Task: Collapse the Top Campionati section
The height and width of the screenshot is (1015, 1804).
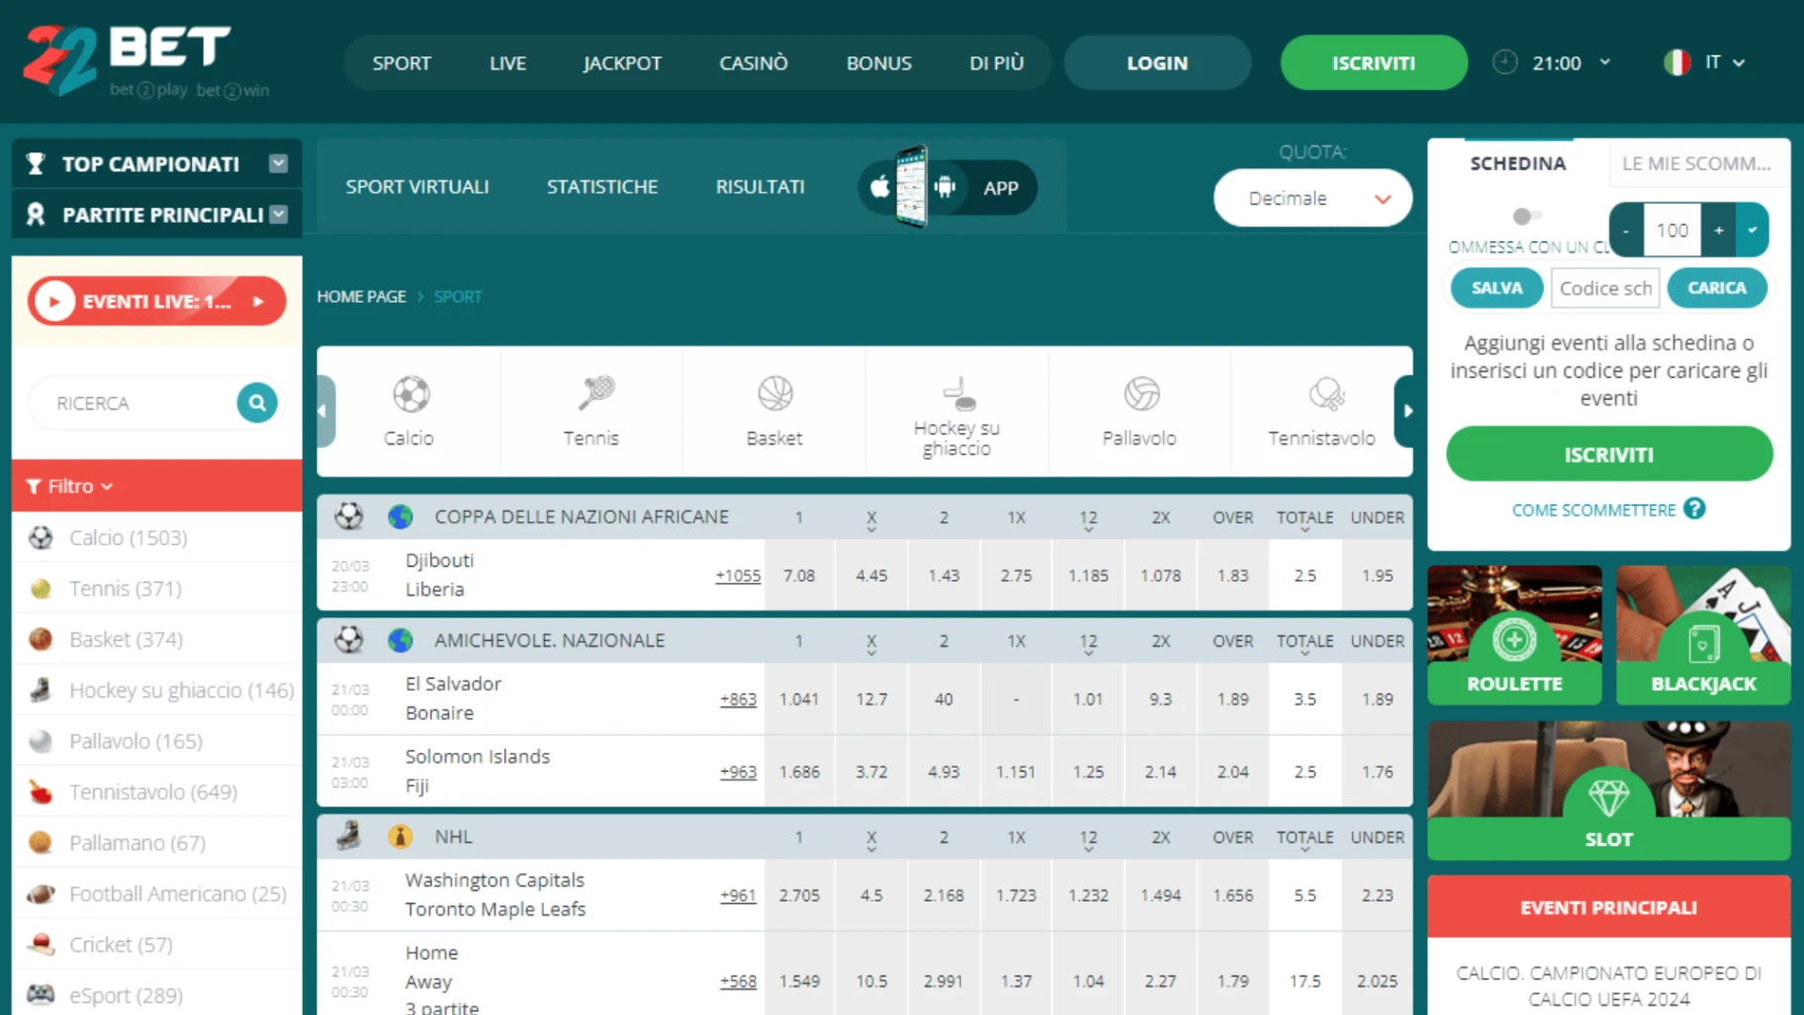Action: pos(278,163)
